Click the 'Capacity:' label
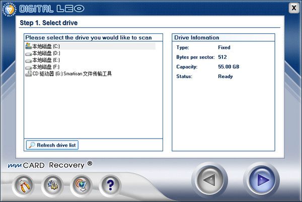This screenshot has height=202, width=302. pos(187,67)
